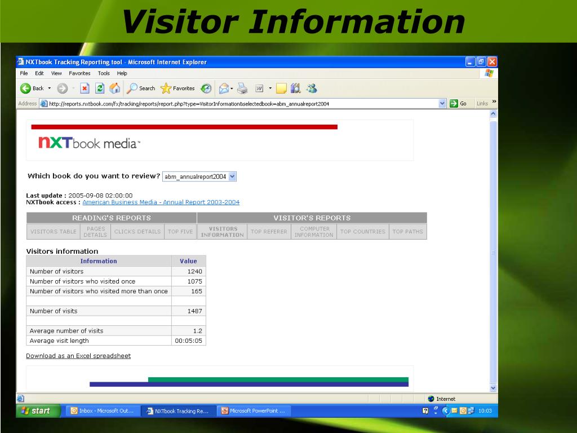This screenshot has width=577, height=433.
Task: Click the help question mark tray icon
Action: (x=425, y=411)
